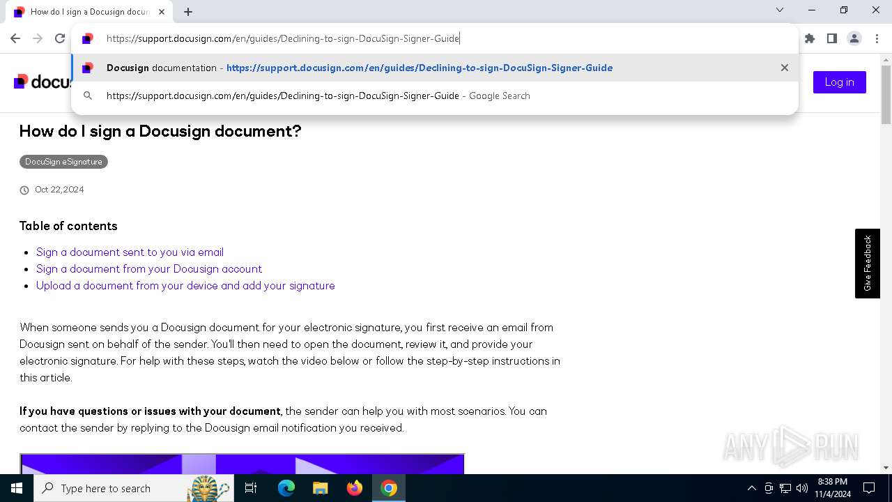Open File Explorer from the taskbar
The width and height of the screenshot is (892, 502).
(x=320, y=488)
